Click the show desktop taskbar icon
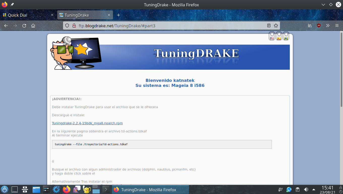This screenshot has width=343, height=194. coord(15,189)
